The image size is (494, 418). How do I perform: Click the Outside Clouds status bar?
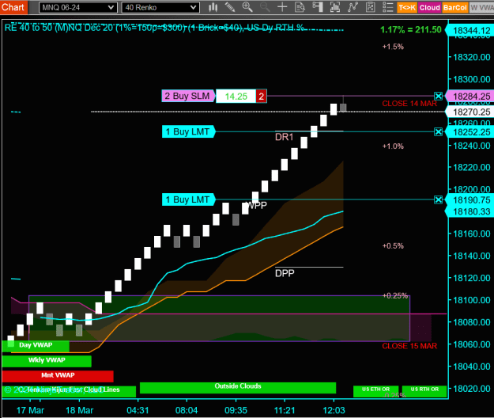coord(238,387)
